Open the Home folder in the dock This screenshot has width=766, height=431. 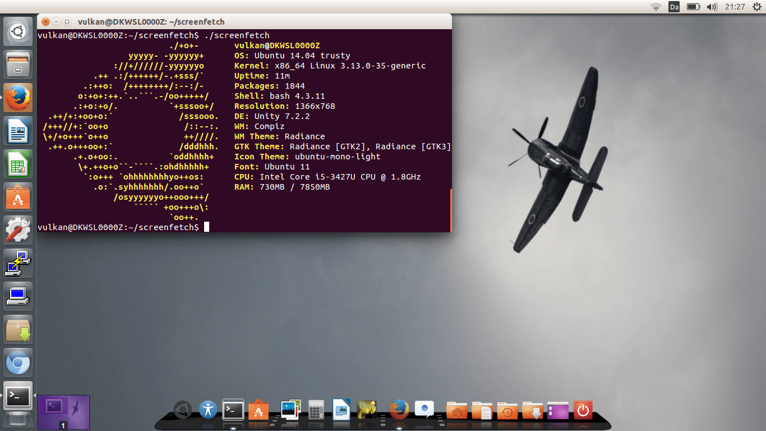(x=457, y=410)
